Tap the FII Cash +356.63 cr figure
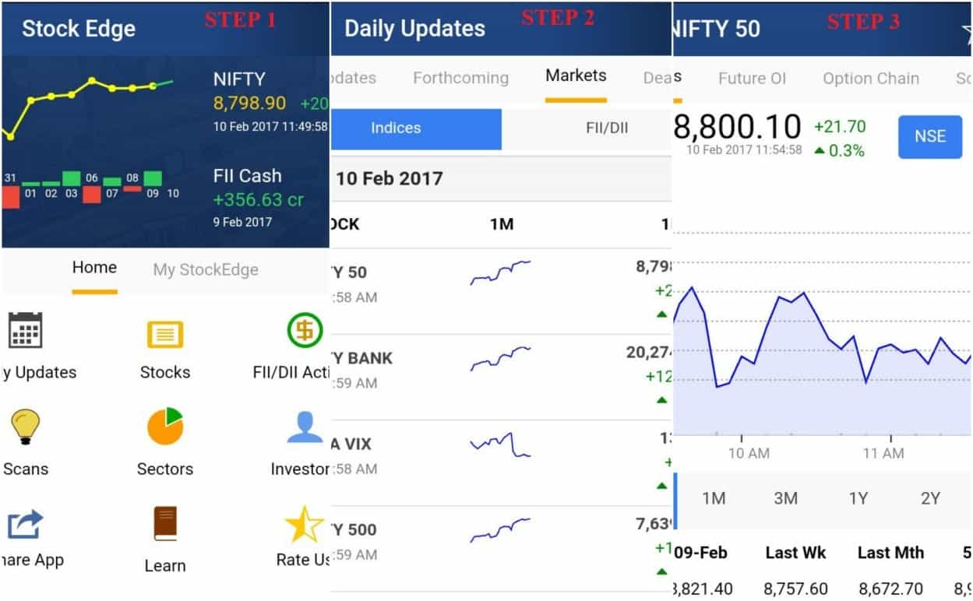This screenshot has width=973, height=601. click(259, 200)
